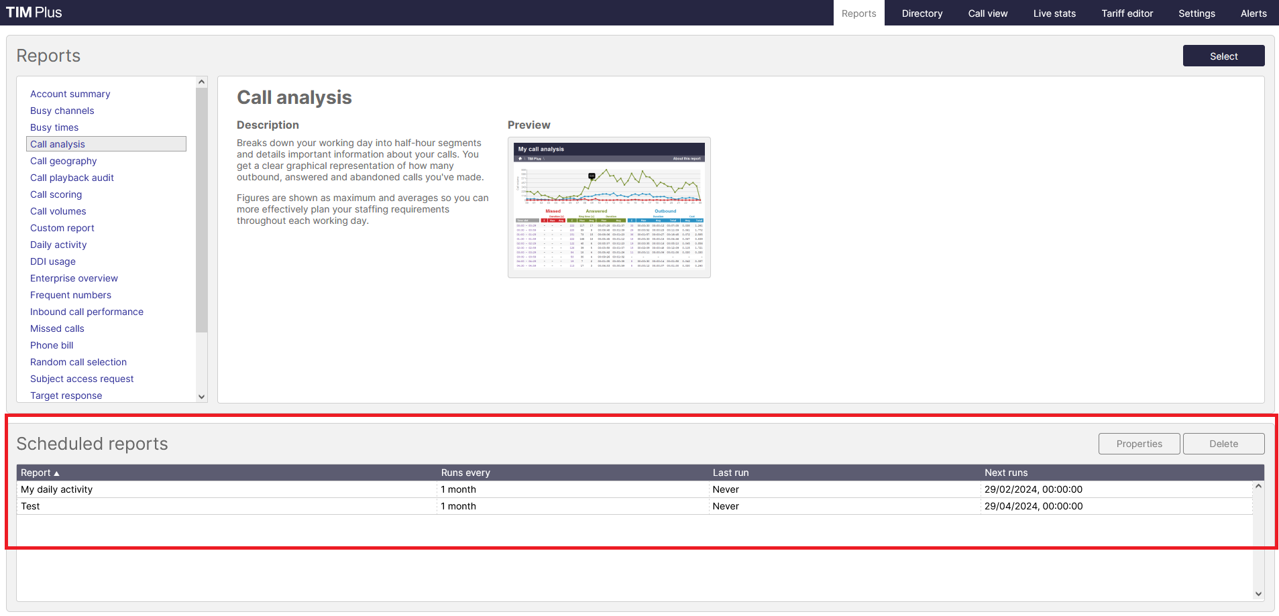Open the Live stats tab
This screenshot has height=616, width=1279.
point(1054,13)
